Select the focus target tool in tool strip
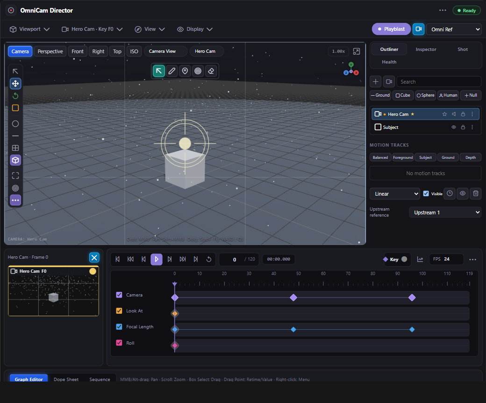The width and height of the screenshot is (486, 403). pos(198,71)
